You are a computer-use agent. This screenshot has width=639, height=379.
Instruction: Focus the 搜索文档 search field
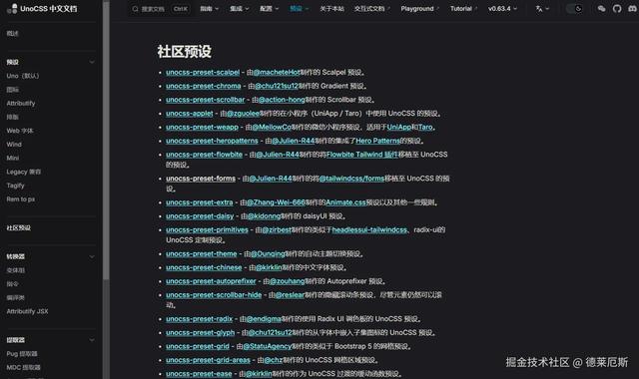[160, 9]
